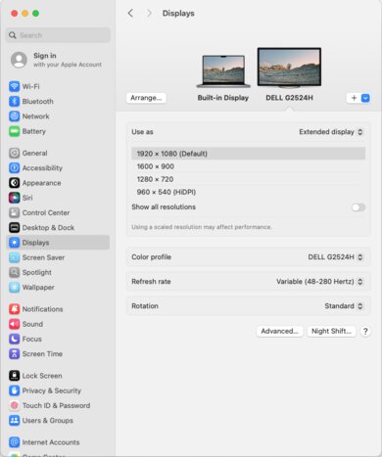Select the Built-in Display thumbnail

[x=223, y=71]
